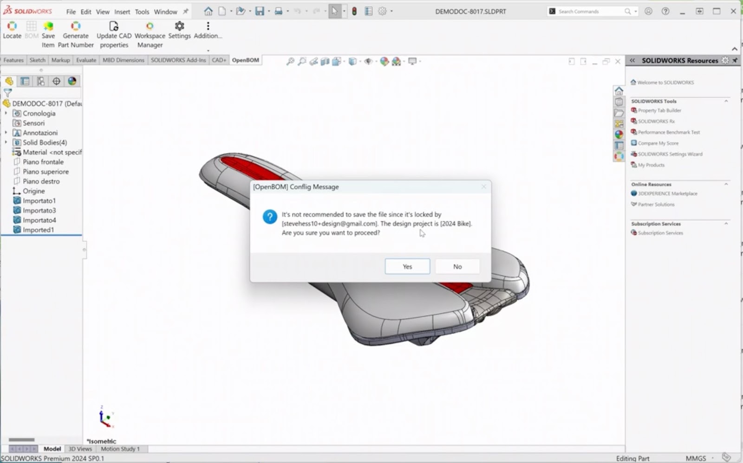
Task: Select the DimXpertManager tab icon
Action: coord(56,81)
